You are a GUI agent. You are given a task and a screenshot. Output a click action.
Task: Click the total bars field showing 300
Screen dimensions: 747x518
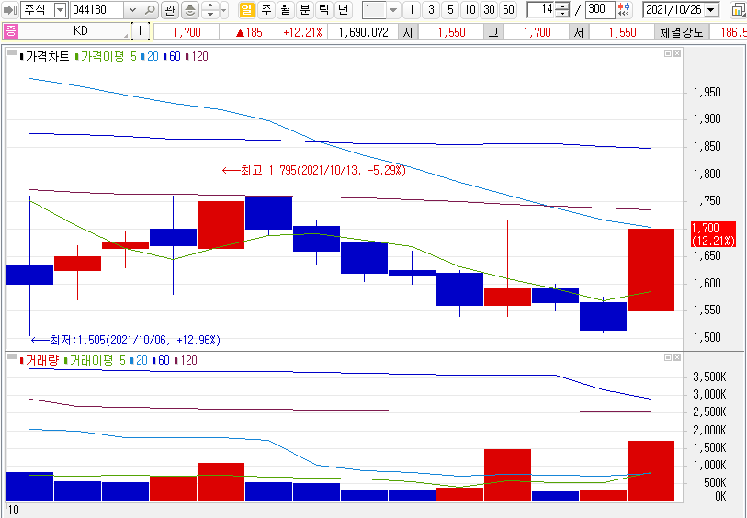tap(599, 9)
